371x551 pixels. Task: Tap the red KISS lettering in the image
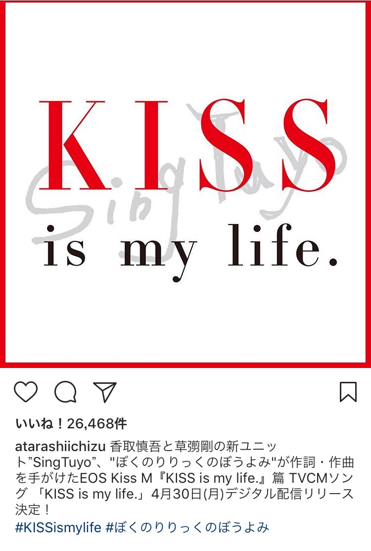pos(186,145)
